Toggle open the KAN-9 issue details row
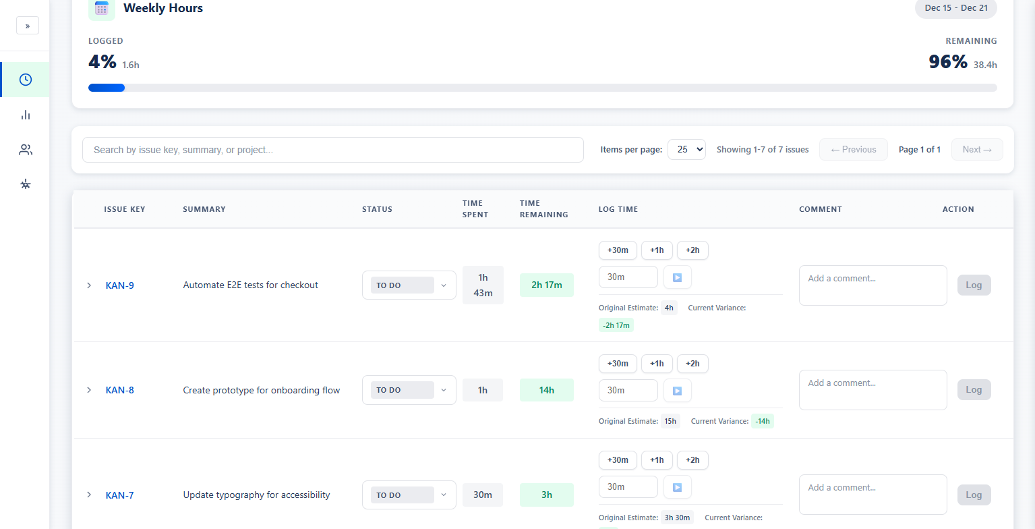This screenshot has height=529, width=1035. 89,285
